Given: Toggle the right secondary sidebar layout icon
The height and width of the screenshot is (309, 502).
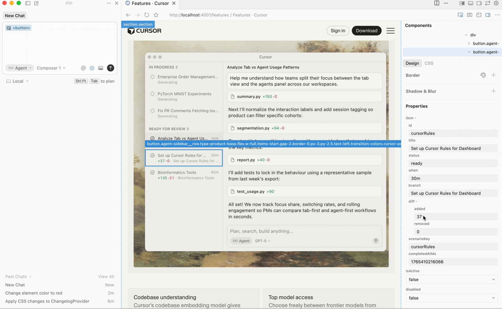Looking at the screenshot, I should coord(479,3).
